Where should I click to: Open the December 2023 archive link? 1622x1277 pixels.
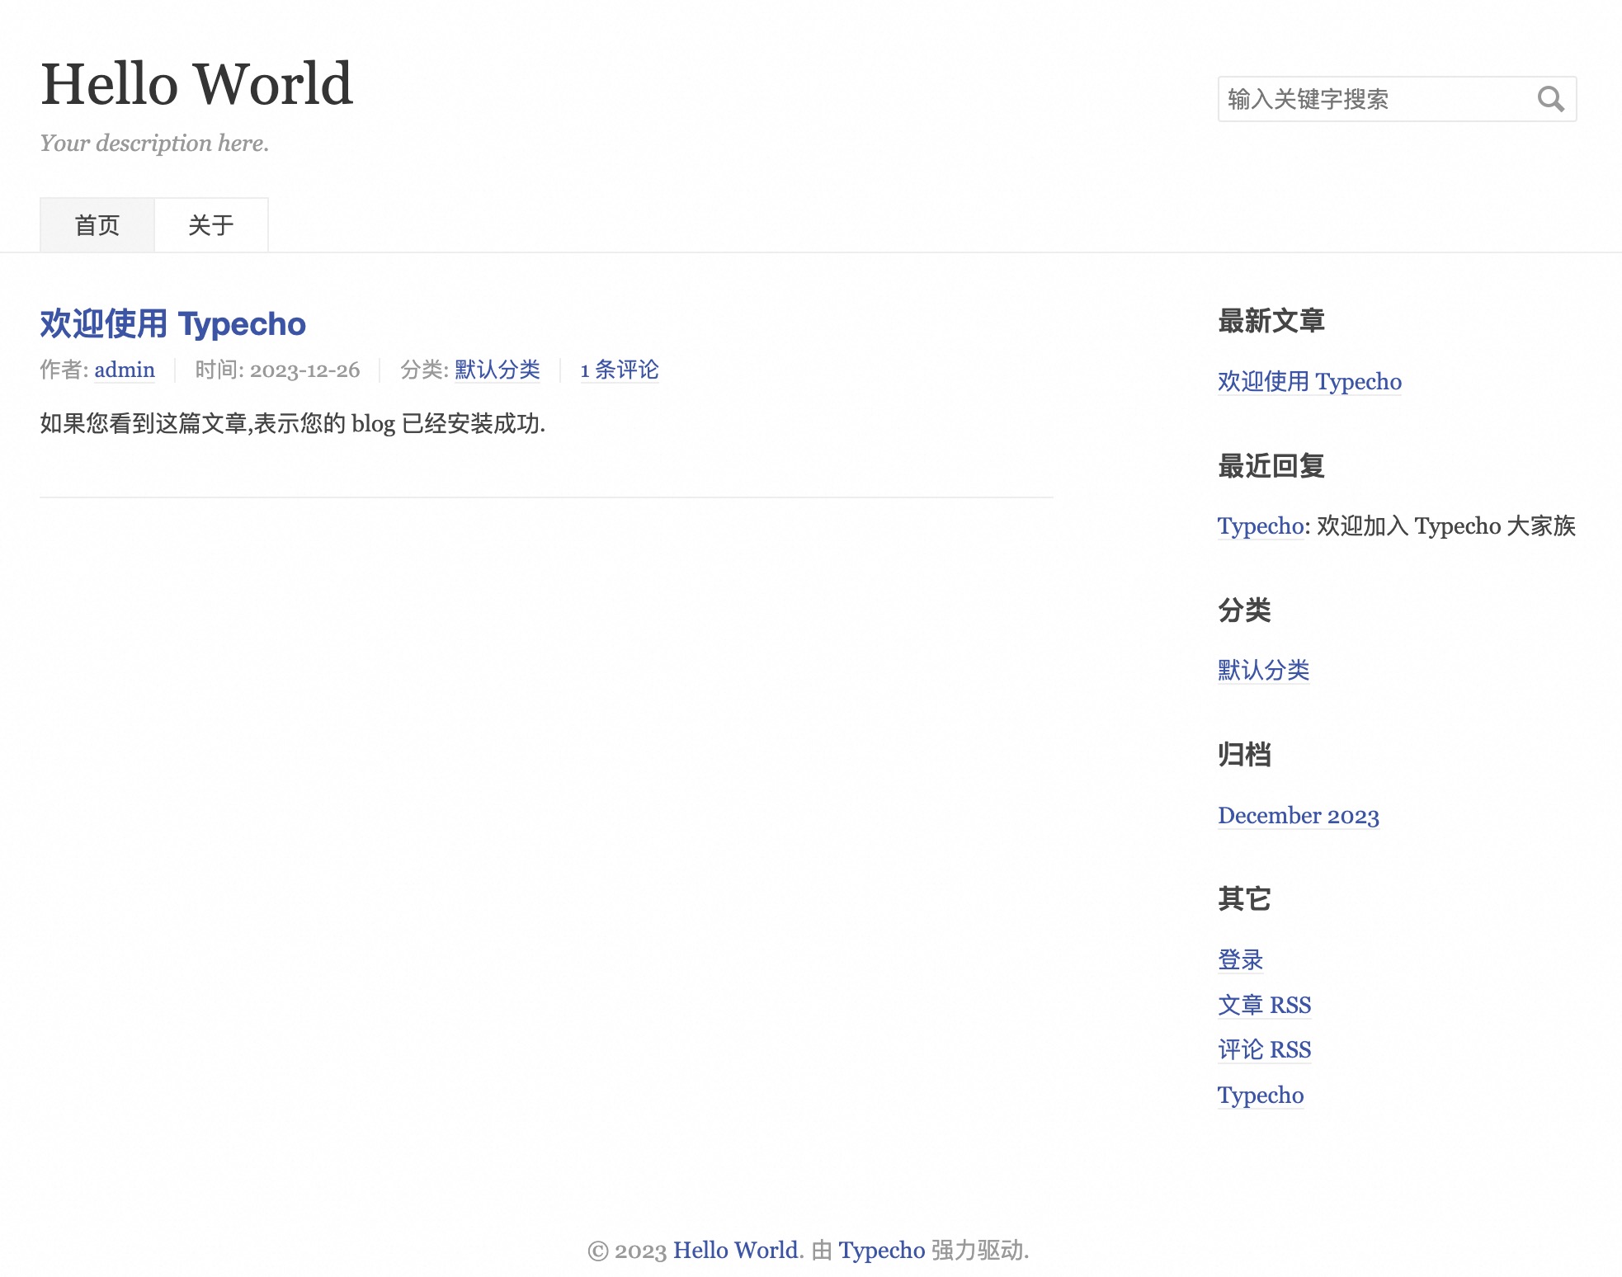click(x=1299, y=815)
